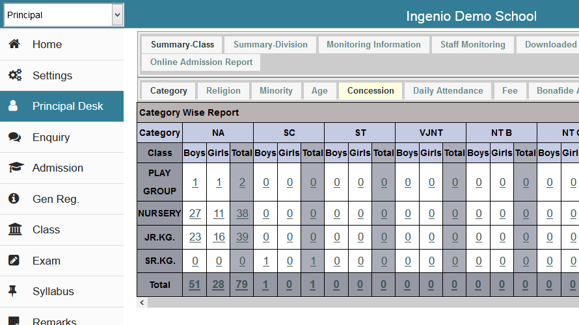The height and width of the screenshot is (325, 579).
Task: Click Total row NA girls 28
Action: [x=218, y=285]
